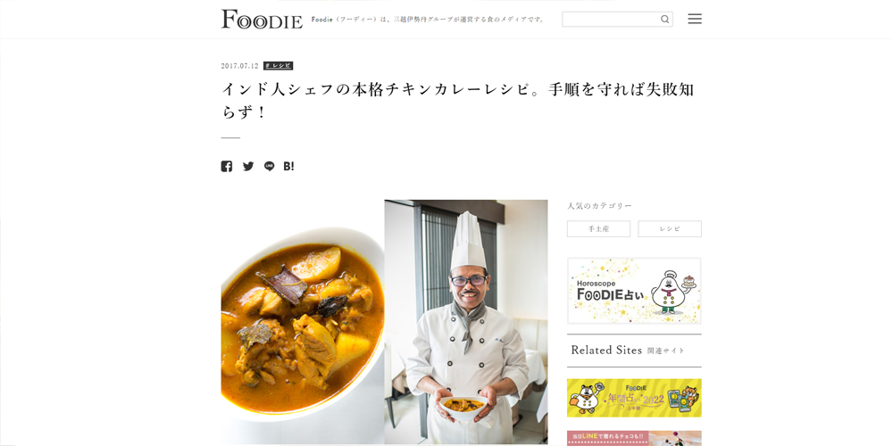Select the 手土産 category button
The width and height of the screenshot is (893, 446).
click(x=598, y=228)
